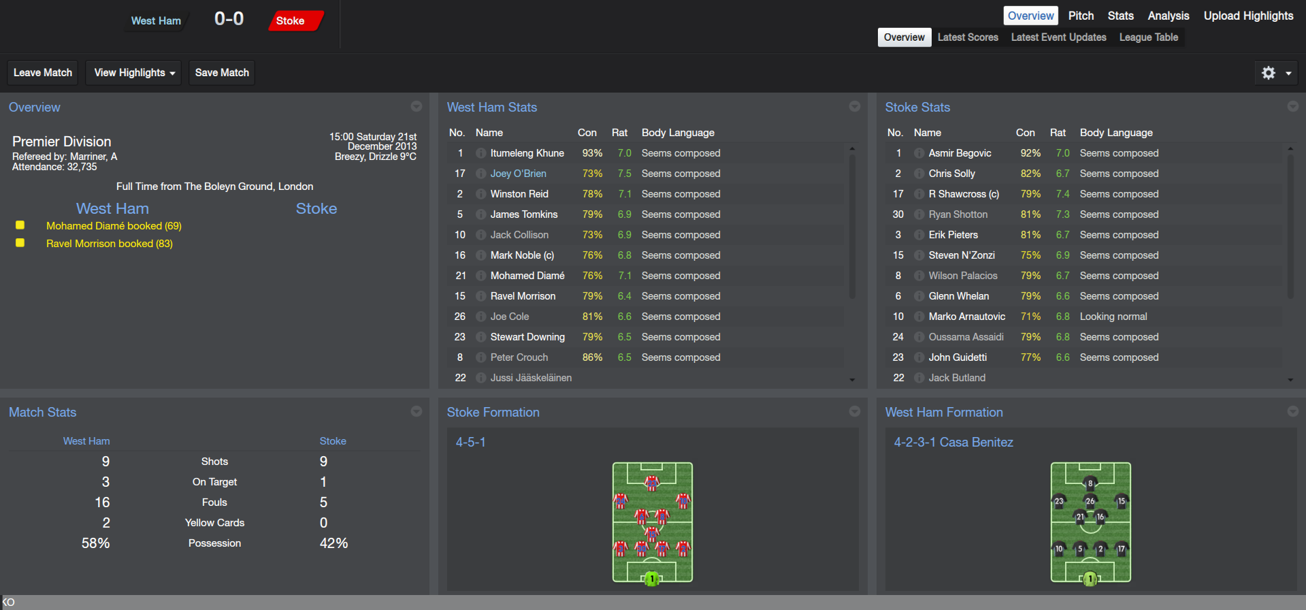Click the info icon next to Asmir Begovic

[x=919, y=153]
